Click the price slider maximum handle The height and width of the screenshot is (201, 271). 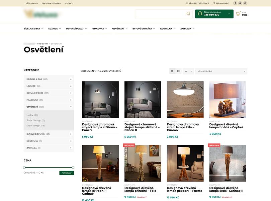tap(73, 167)
